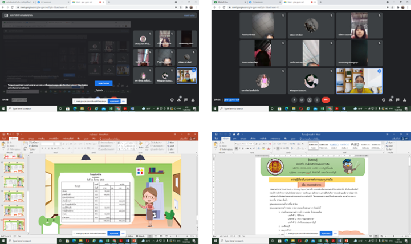Toggle the microphone in the right Meet window
Viewport: 411px width, 244px height.
tap(293, 100)
